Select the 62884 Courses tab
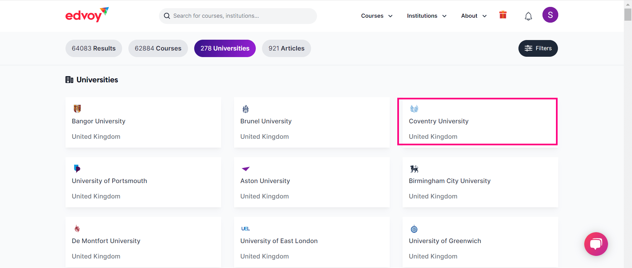 (x=158, y=48)
